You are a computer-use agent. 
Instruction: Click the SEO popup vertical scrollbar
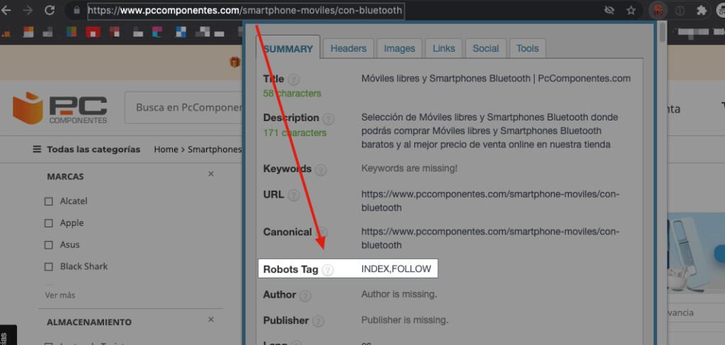click(x=663, y=33)
